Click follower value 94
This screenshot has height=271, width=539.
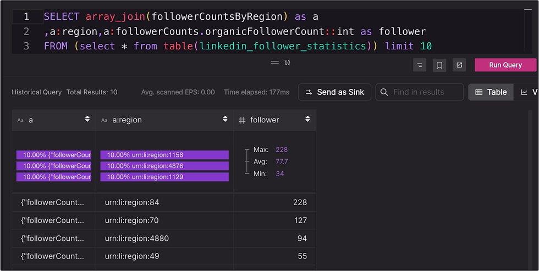302,238
